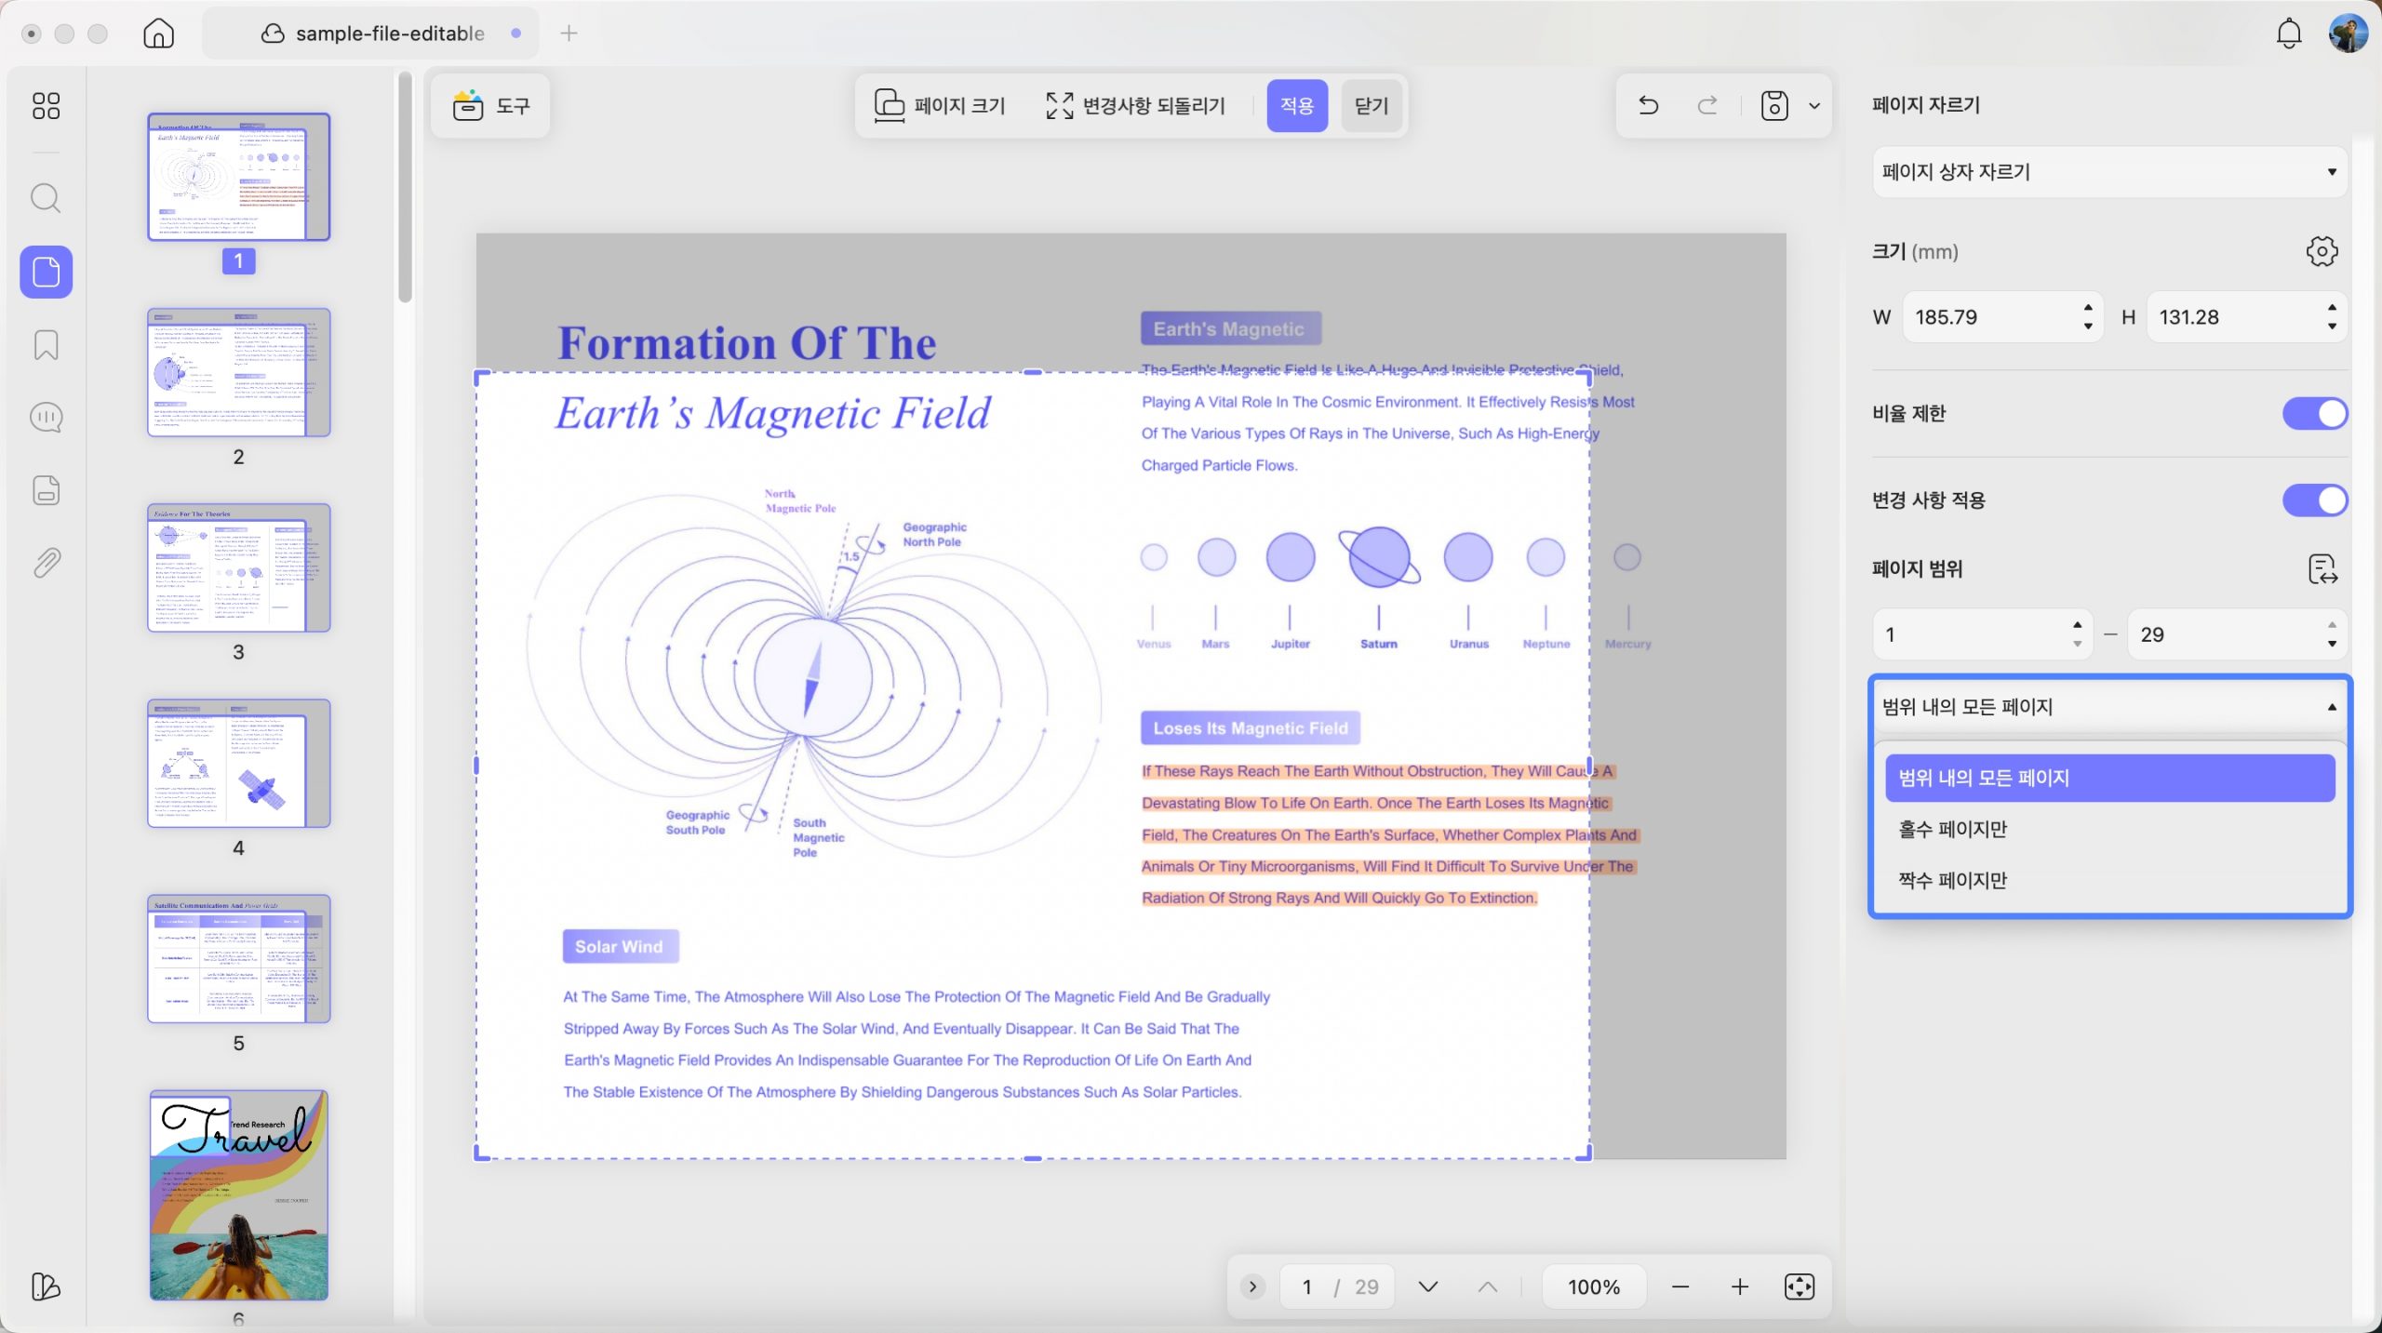Click the crop box top middle handle
This screenshot has height=1333, width=2382.
click(x=1033, y=372)
